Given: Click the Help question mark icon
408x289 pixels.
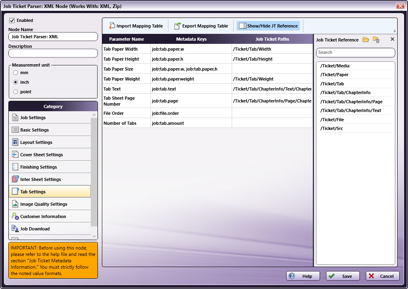Looking at the screenshot, I should pyautogui.click(x=292, y=276).
